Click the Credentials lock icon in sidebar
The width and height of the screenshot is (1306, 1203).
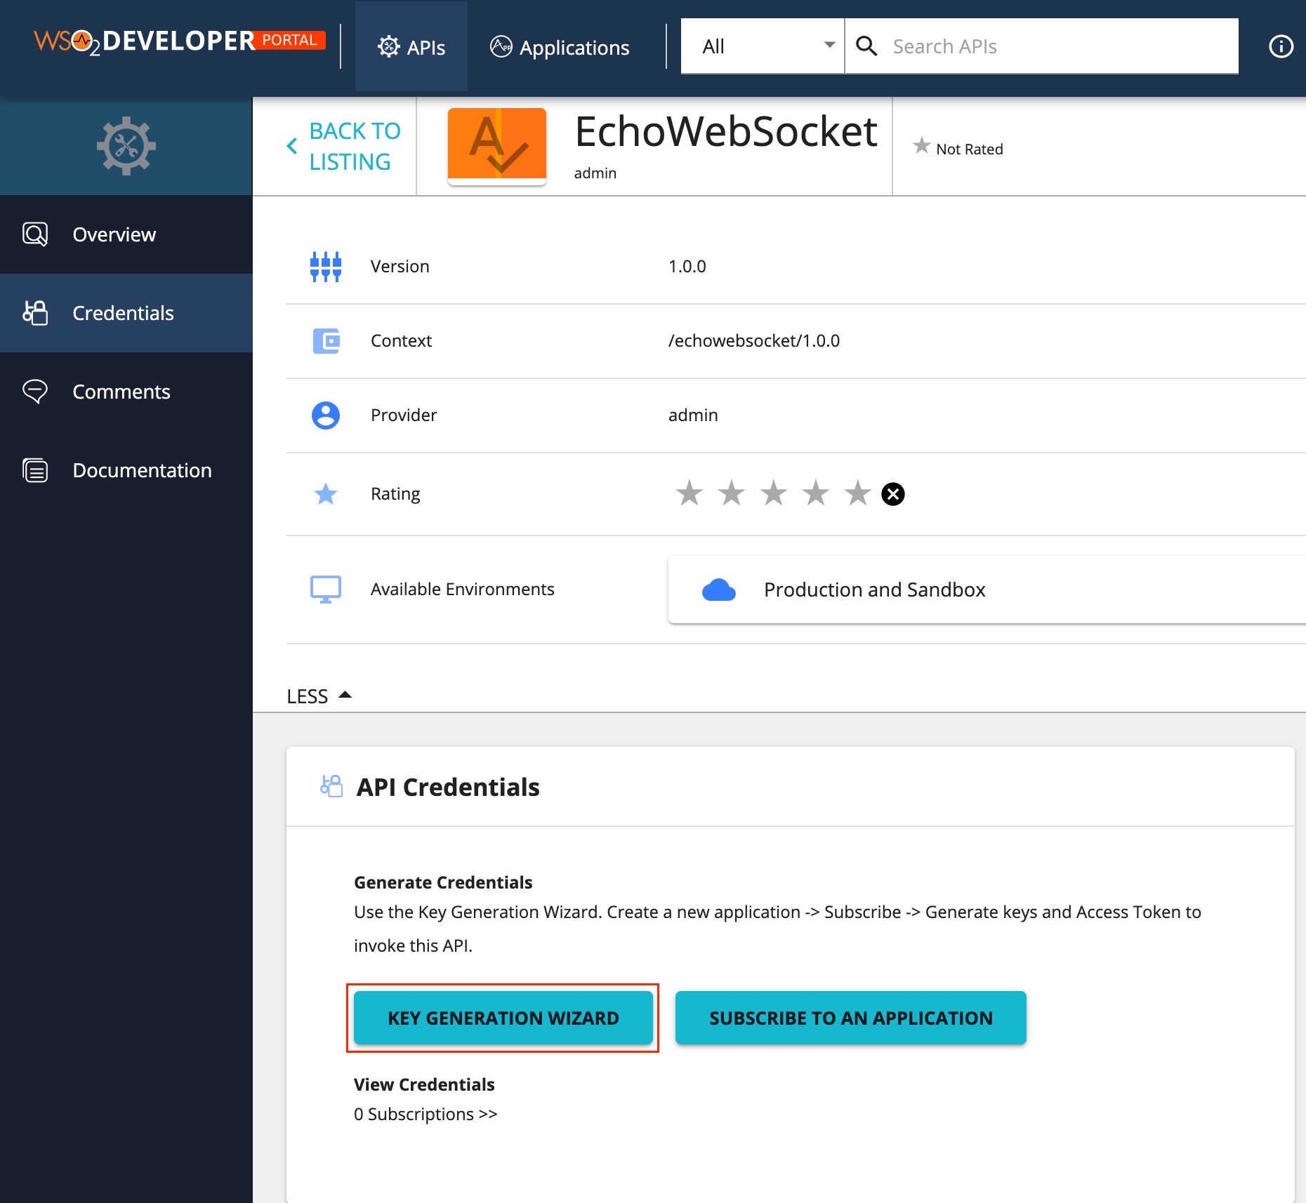click(x=35, y=313)
